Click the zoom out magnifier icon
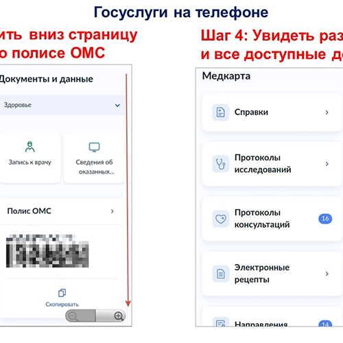This screenshot has width=343, height=343. coord(73,316)
